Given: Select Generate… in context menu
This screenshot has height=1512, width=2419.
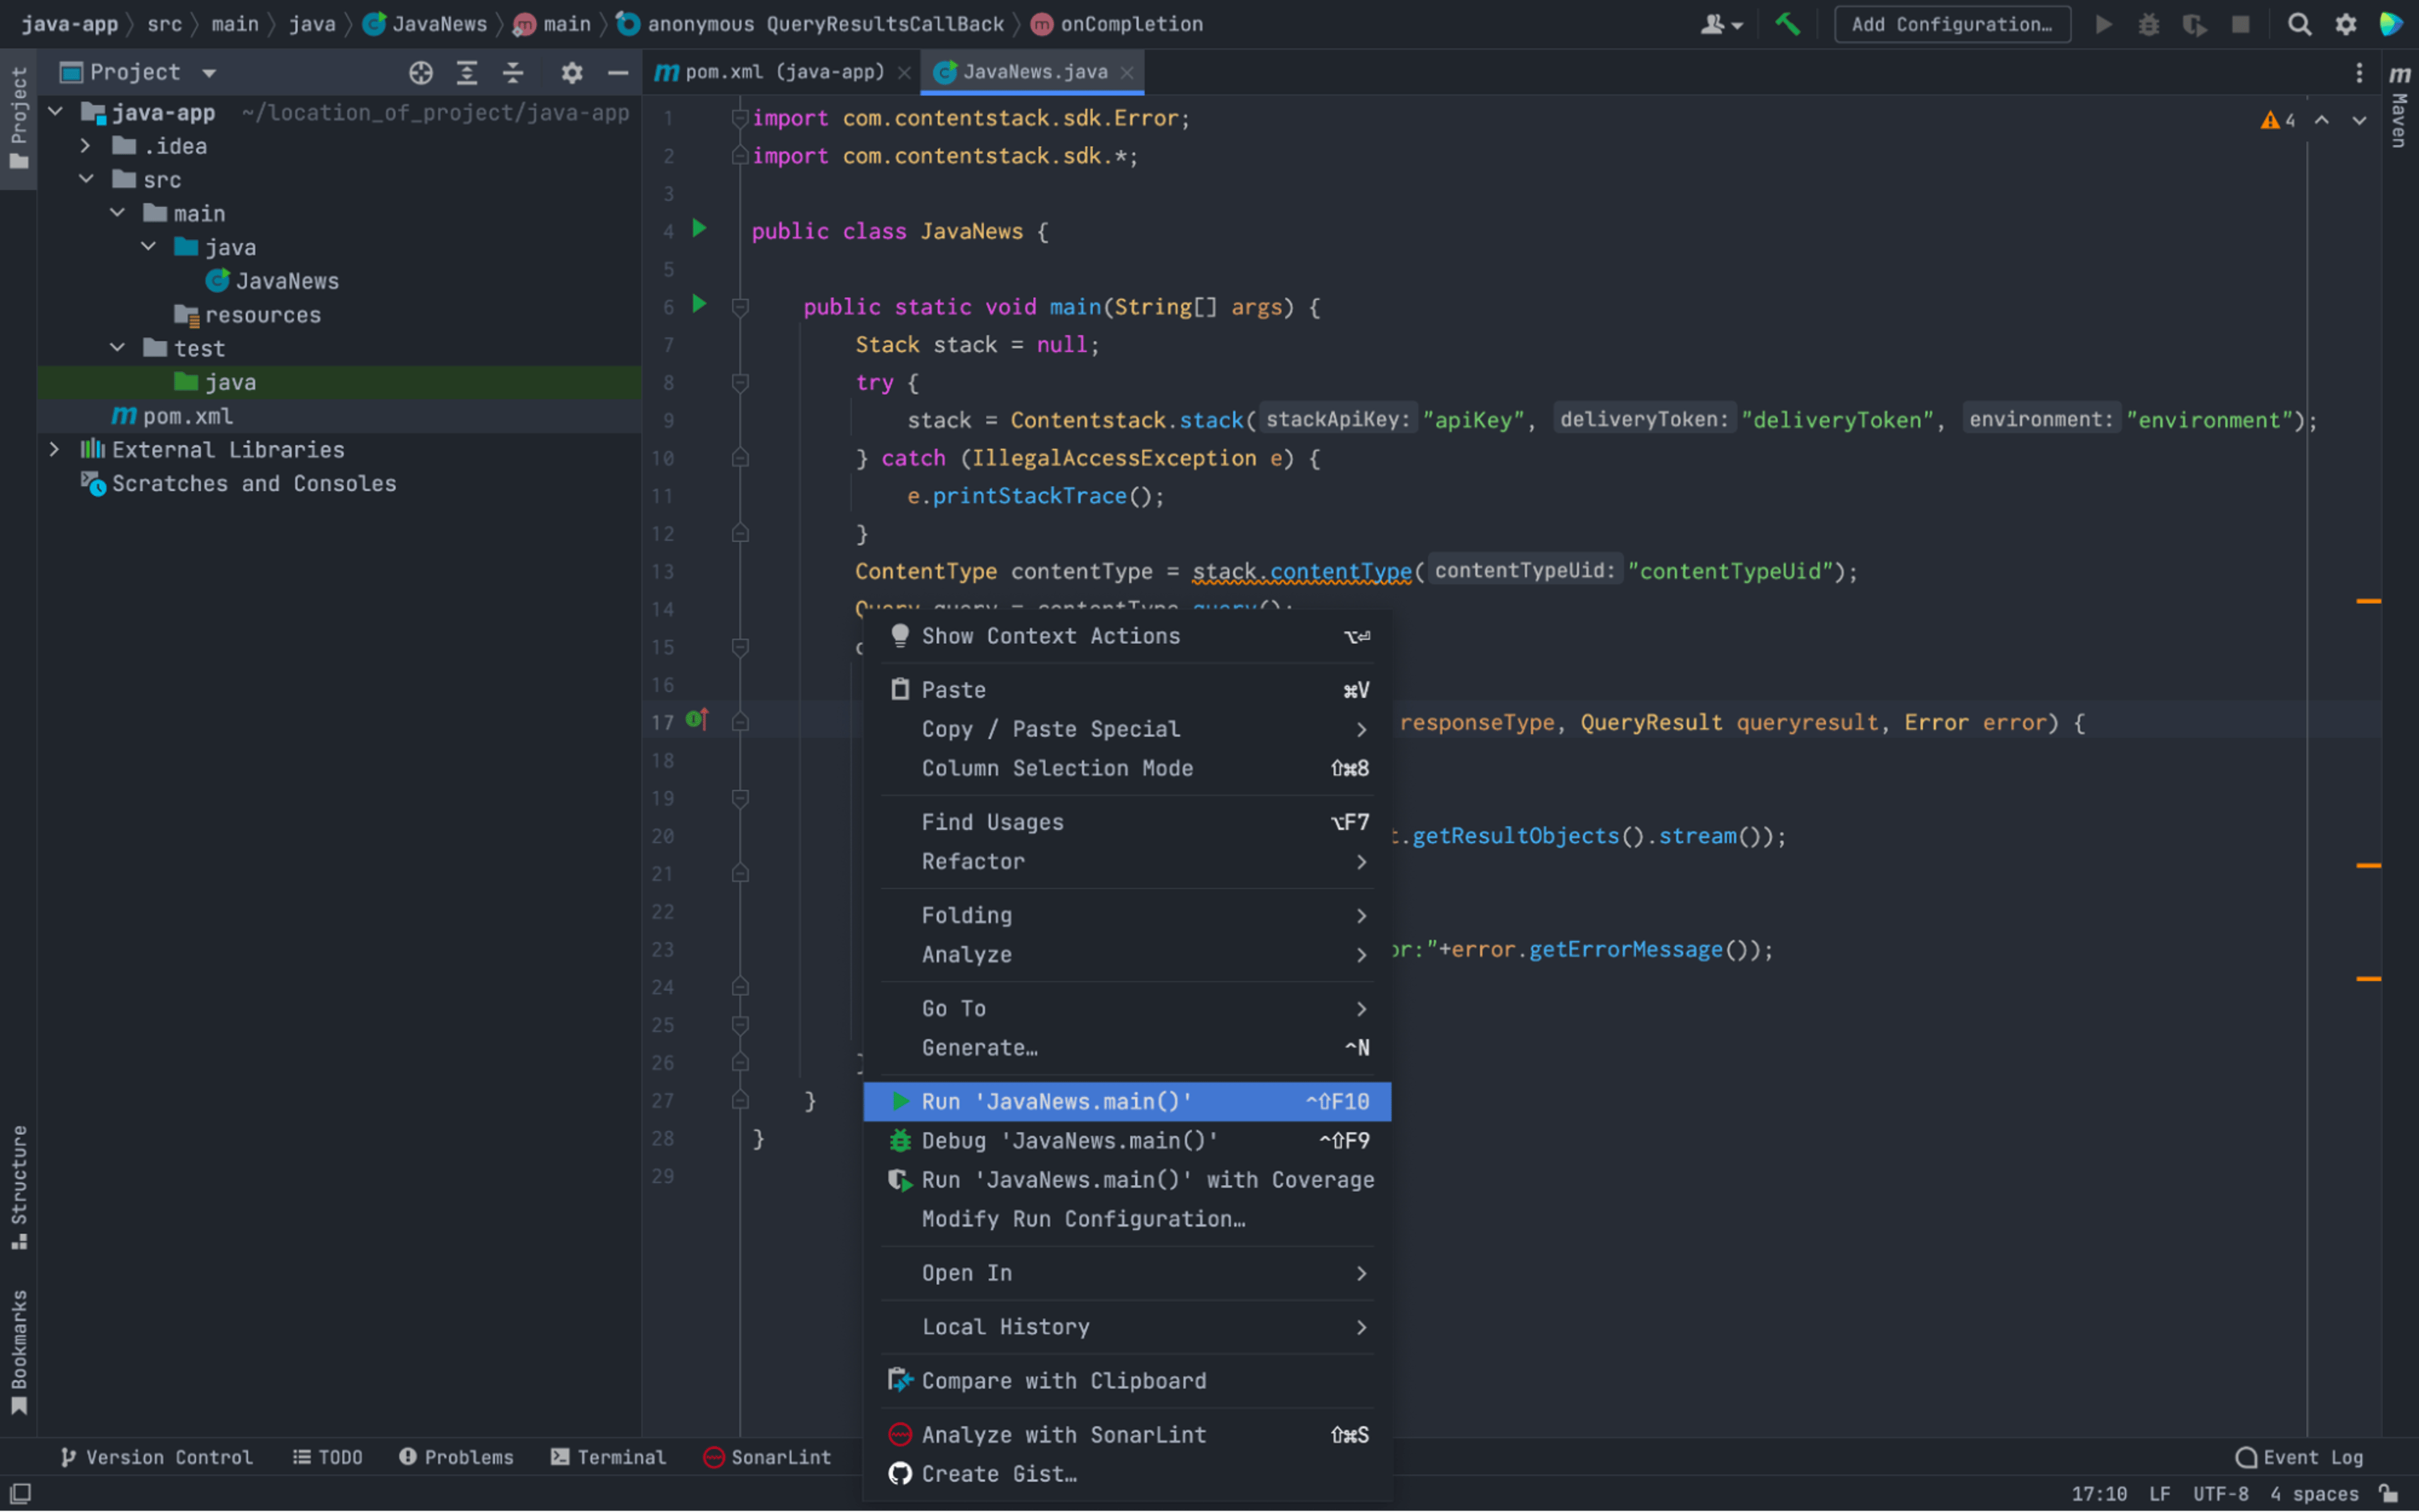Looking at the screenshot, I should pos(1126,1048).
